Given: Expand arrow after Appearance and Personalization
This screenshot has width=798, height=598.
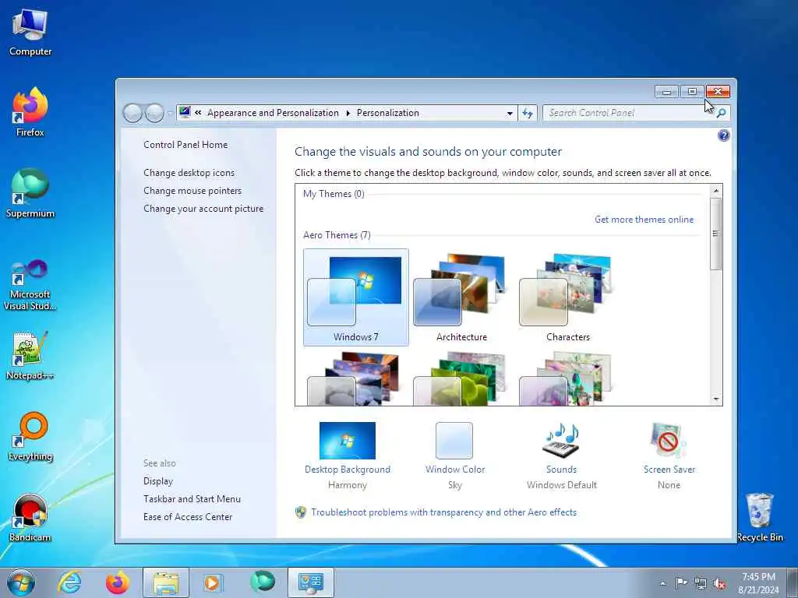Looking at the screenshot, I should [348, 113].
